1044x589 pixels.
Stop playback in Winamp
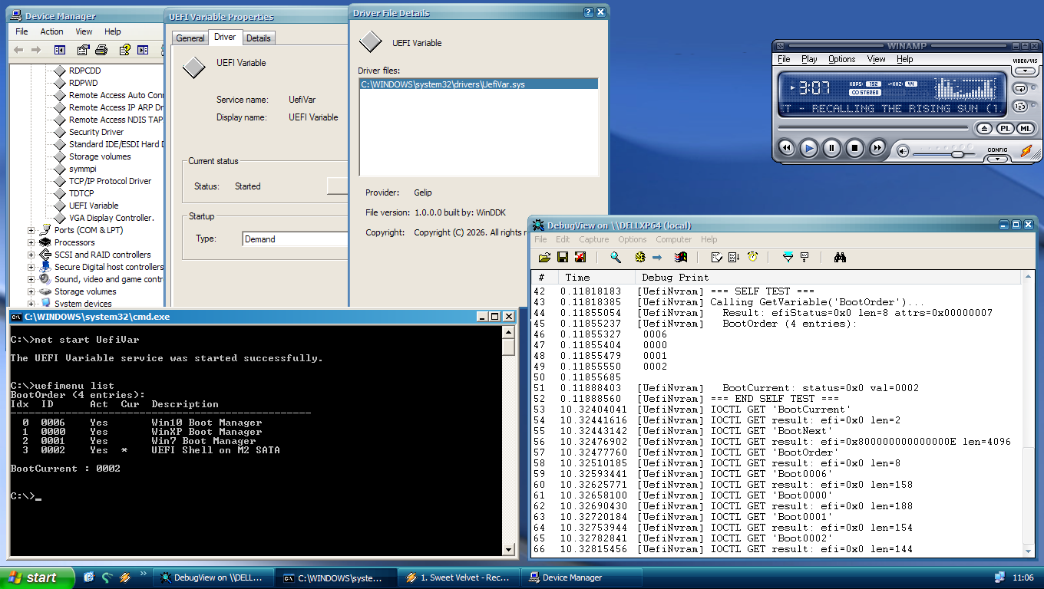tap(854, 148)
